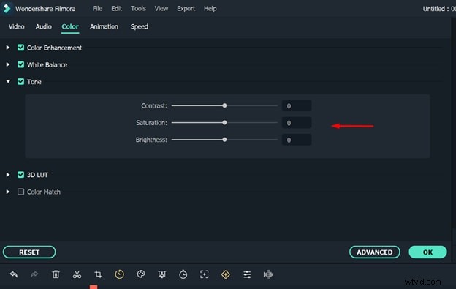Screen dimensions: 456x289
Task: Click the Wondershare Filmora logo icon
Action: [x=7, y=9]
